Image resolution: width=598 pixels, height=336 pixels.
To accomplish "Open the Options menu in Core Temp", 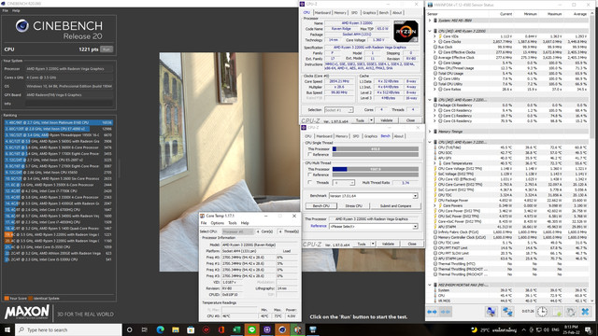I will pyautogui.click(x=218, y=223).
